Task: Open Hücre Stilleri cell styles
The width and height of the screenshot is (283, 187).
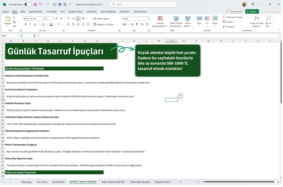Action: (x=188, y=22)
